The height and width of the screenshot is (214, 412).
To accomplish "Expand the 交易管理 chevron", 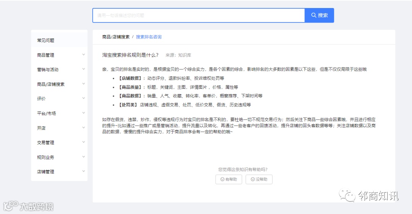I will [x=84, y=142].
